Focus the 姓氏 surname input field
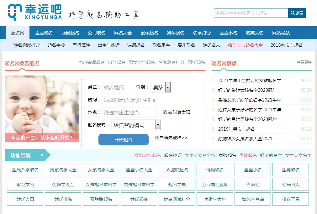 114,87
